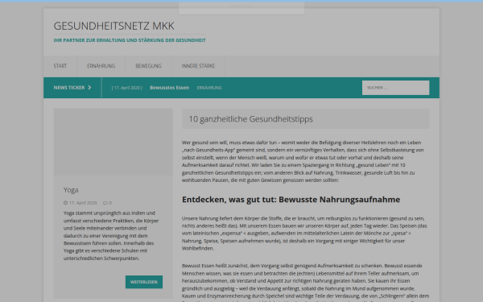Click the comment bubble icon on Yoga post
The width and height of the screenshot is (483, 302).
pyautogui.click(x=105, y=203)
